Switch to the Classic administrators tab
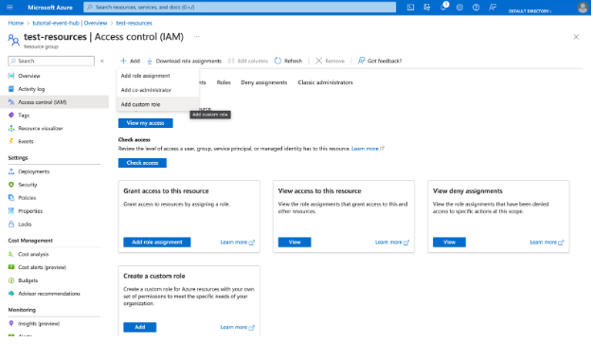 [x=325, y=82]
